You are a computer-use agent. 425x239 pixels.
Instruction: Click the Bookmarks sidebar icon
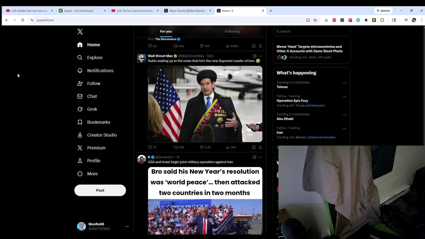tap(80, 122)
